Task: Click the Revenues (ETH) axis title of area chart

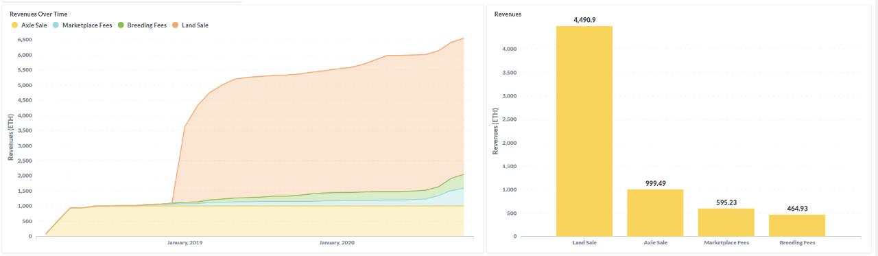Action: point(11,137)
